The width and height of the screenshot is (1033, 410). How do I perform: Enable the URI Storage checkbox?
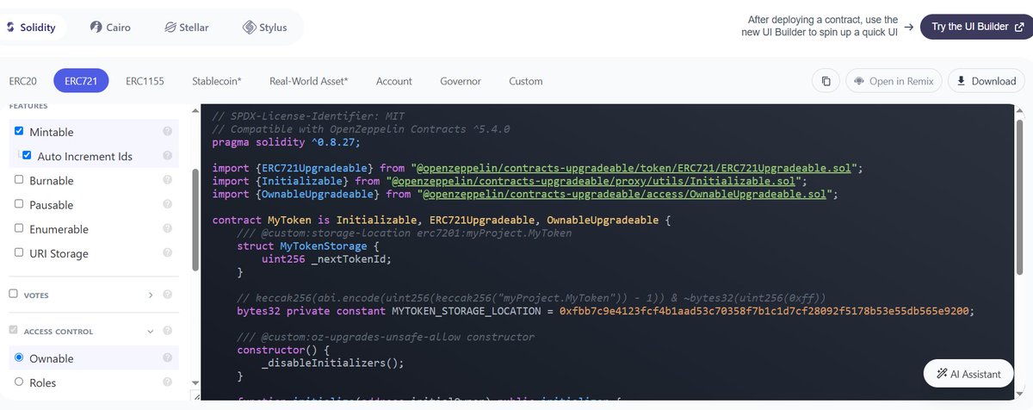click(x=19, y=252)
